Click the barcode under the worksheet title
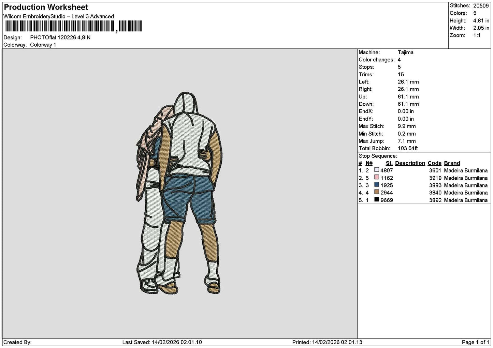Image resolution: width=493 pixels, height=348 pixels. [73, 27]
